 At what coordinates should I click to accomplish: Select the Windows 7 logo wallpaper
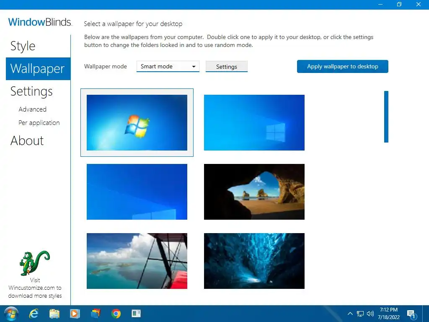[137, 122]
